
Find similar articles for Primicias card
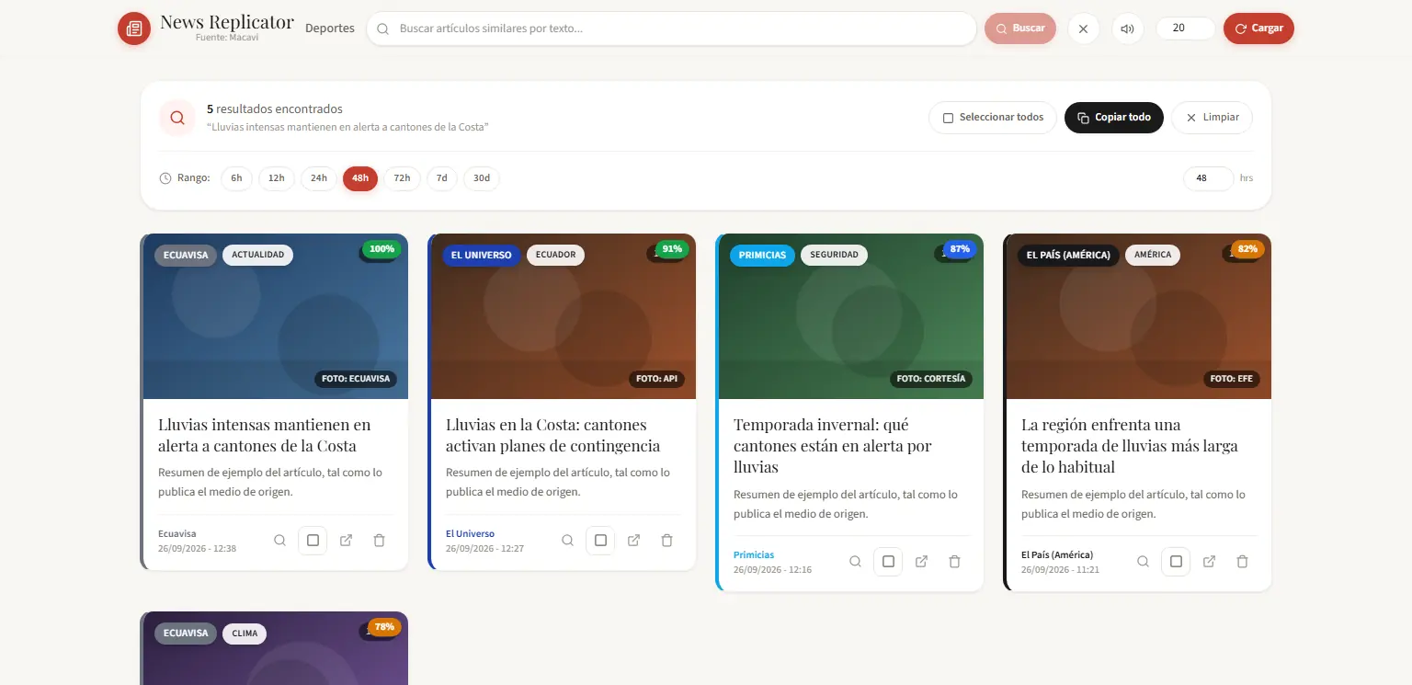point(855,561)
